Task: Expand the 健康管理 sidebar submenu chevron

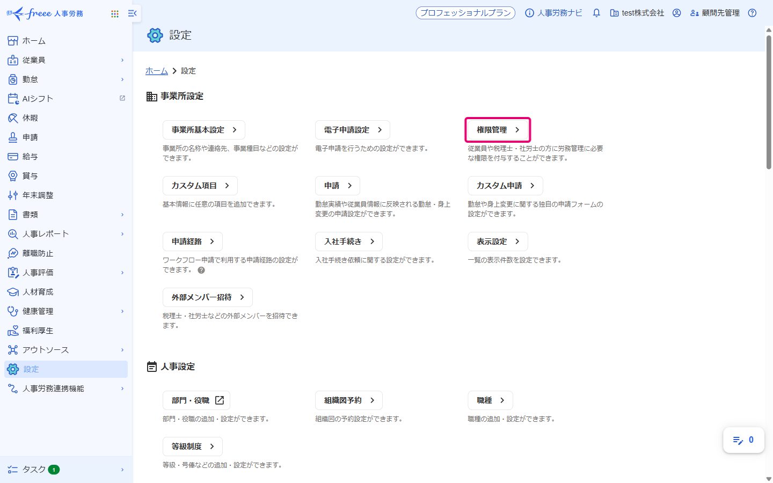Action: (x=122, y=311)
